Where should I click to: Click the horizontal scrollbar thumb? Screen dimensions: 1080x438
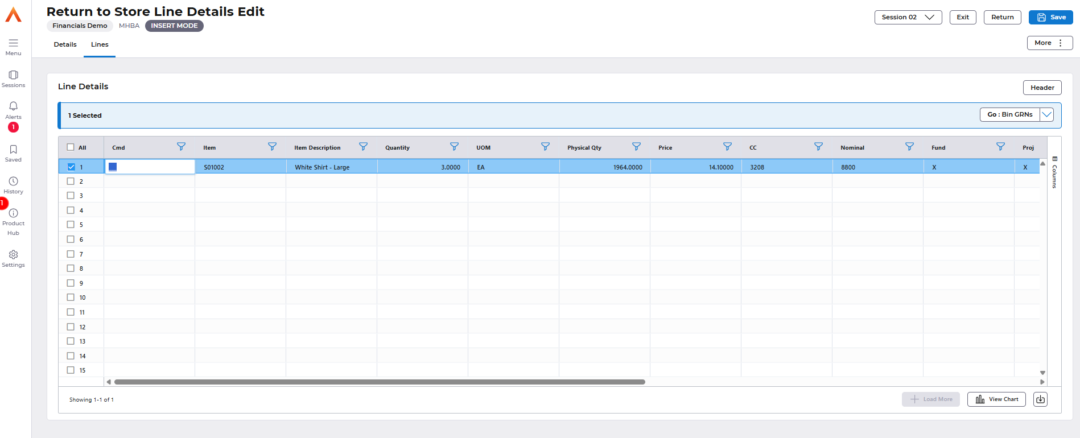tap(380, 382)
